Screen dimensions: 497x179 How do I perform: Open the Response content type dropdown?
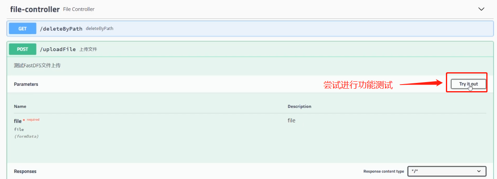447,171
